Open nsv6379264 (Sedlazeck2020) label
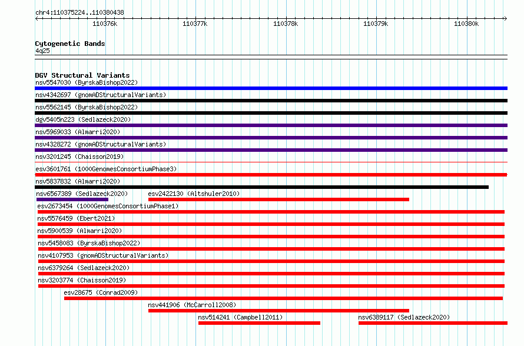Image resolution: width=524 pixels, height=346 pixels. pyautogui.click(x=84, y=268)
